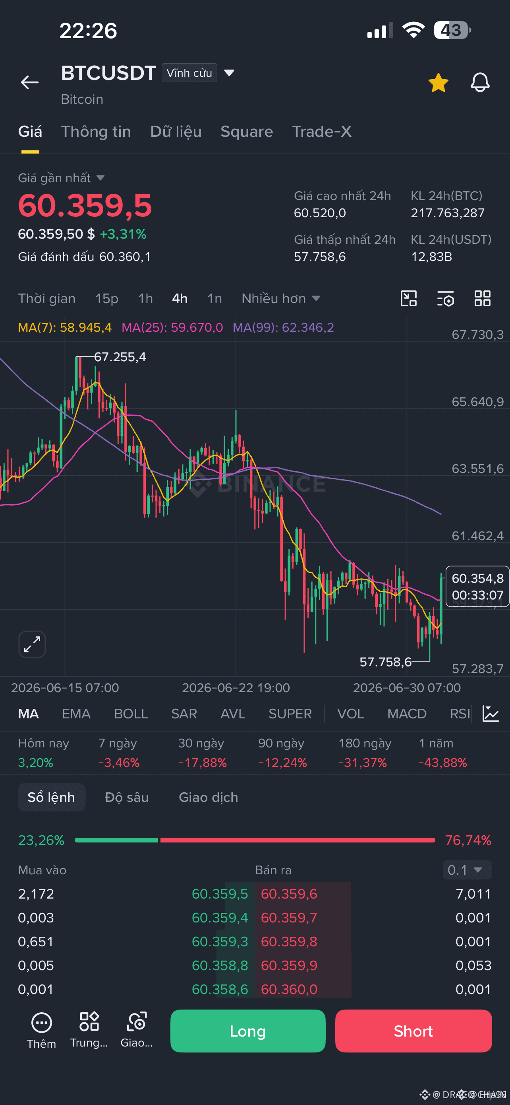The height and width of the screenshot is (1105, 510).
Task: Select the 1n timeframe
Action: pyautogui.click(x=214, y=299)
